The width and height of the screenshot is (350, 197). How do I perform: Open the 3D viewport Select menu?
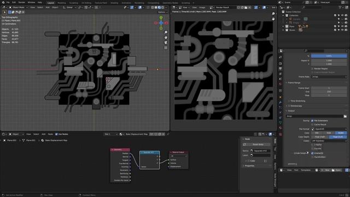(x=40, y=7)
